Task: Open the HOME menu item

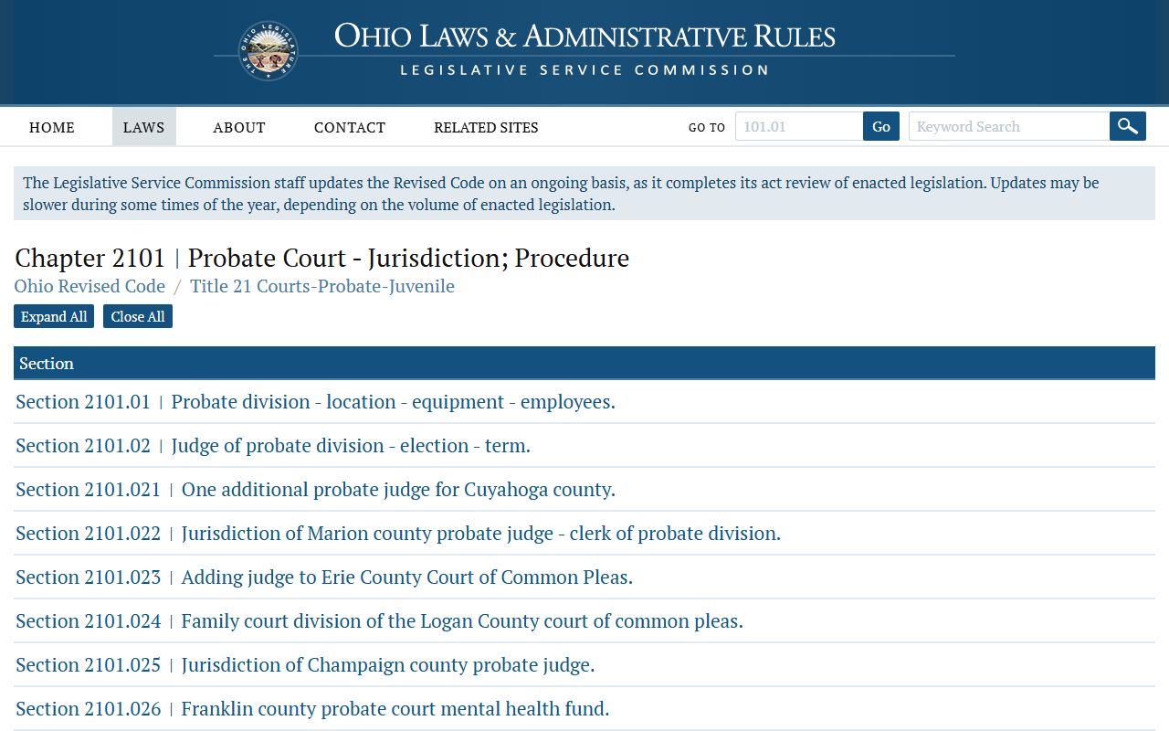Action: click(52, 127)
